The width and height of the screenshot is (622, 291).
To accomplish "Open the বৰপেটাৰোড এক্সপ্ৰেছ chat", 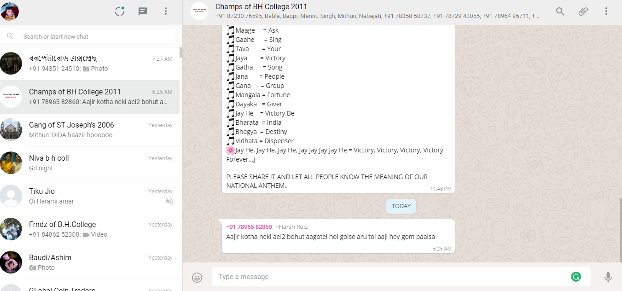I will click(90, 64).
